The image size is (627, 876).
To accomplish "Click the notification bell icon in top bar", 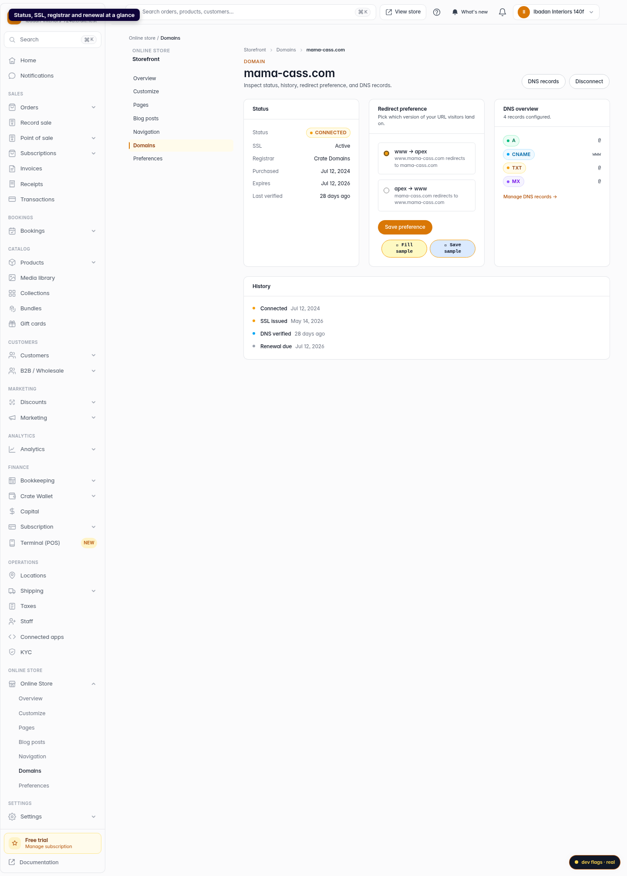I will coord(502,12).
